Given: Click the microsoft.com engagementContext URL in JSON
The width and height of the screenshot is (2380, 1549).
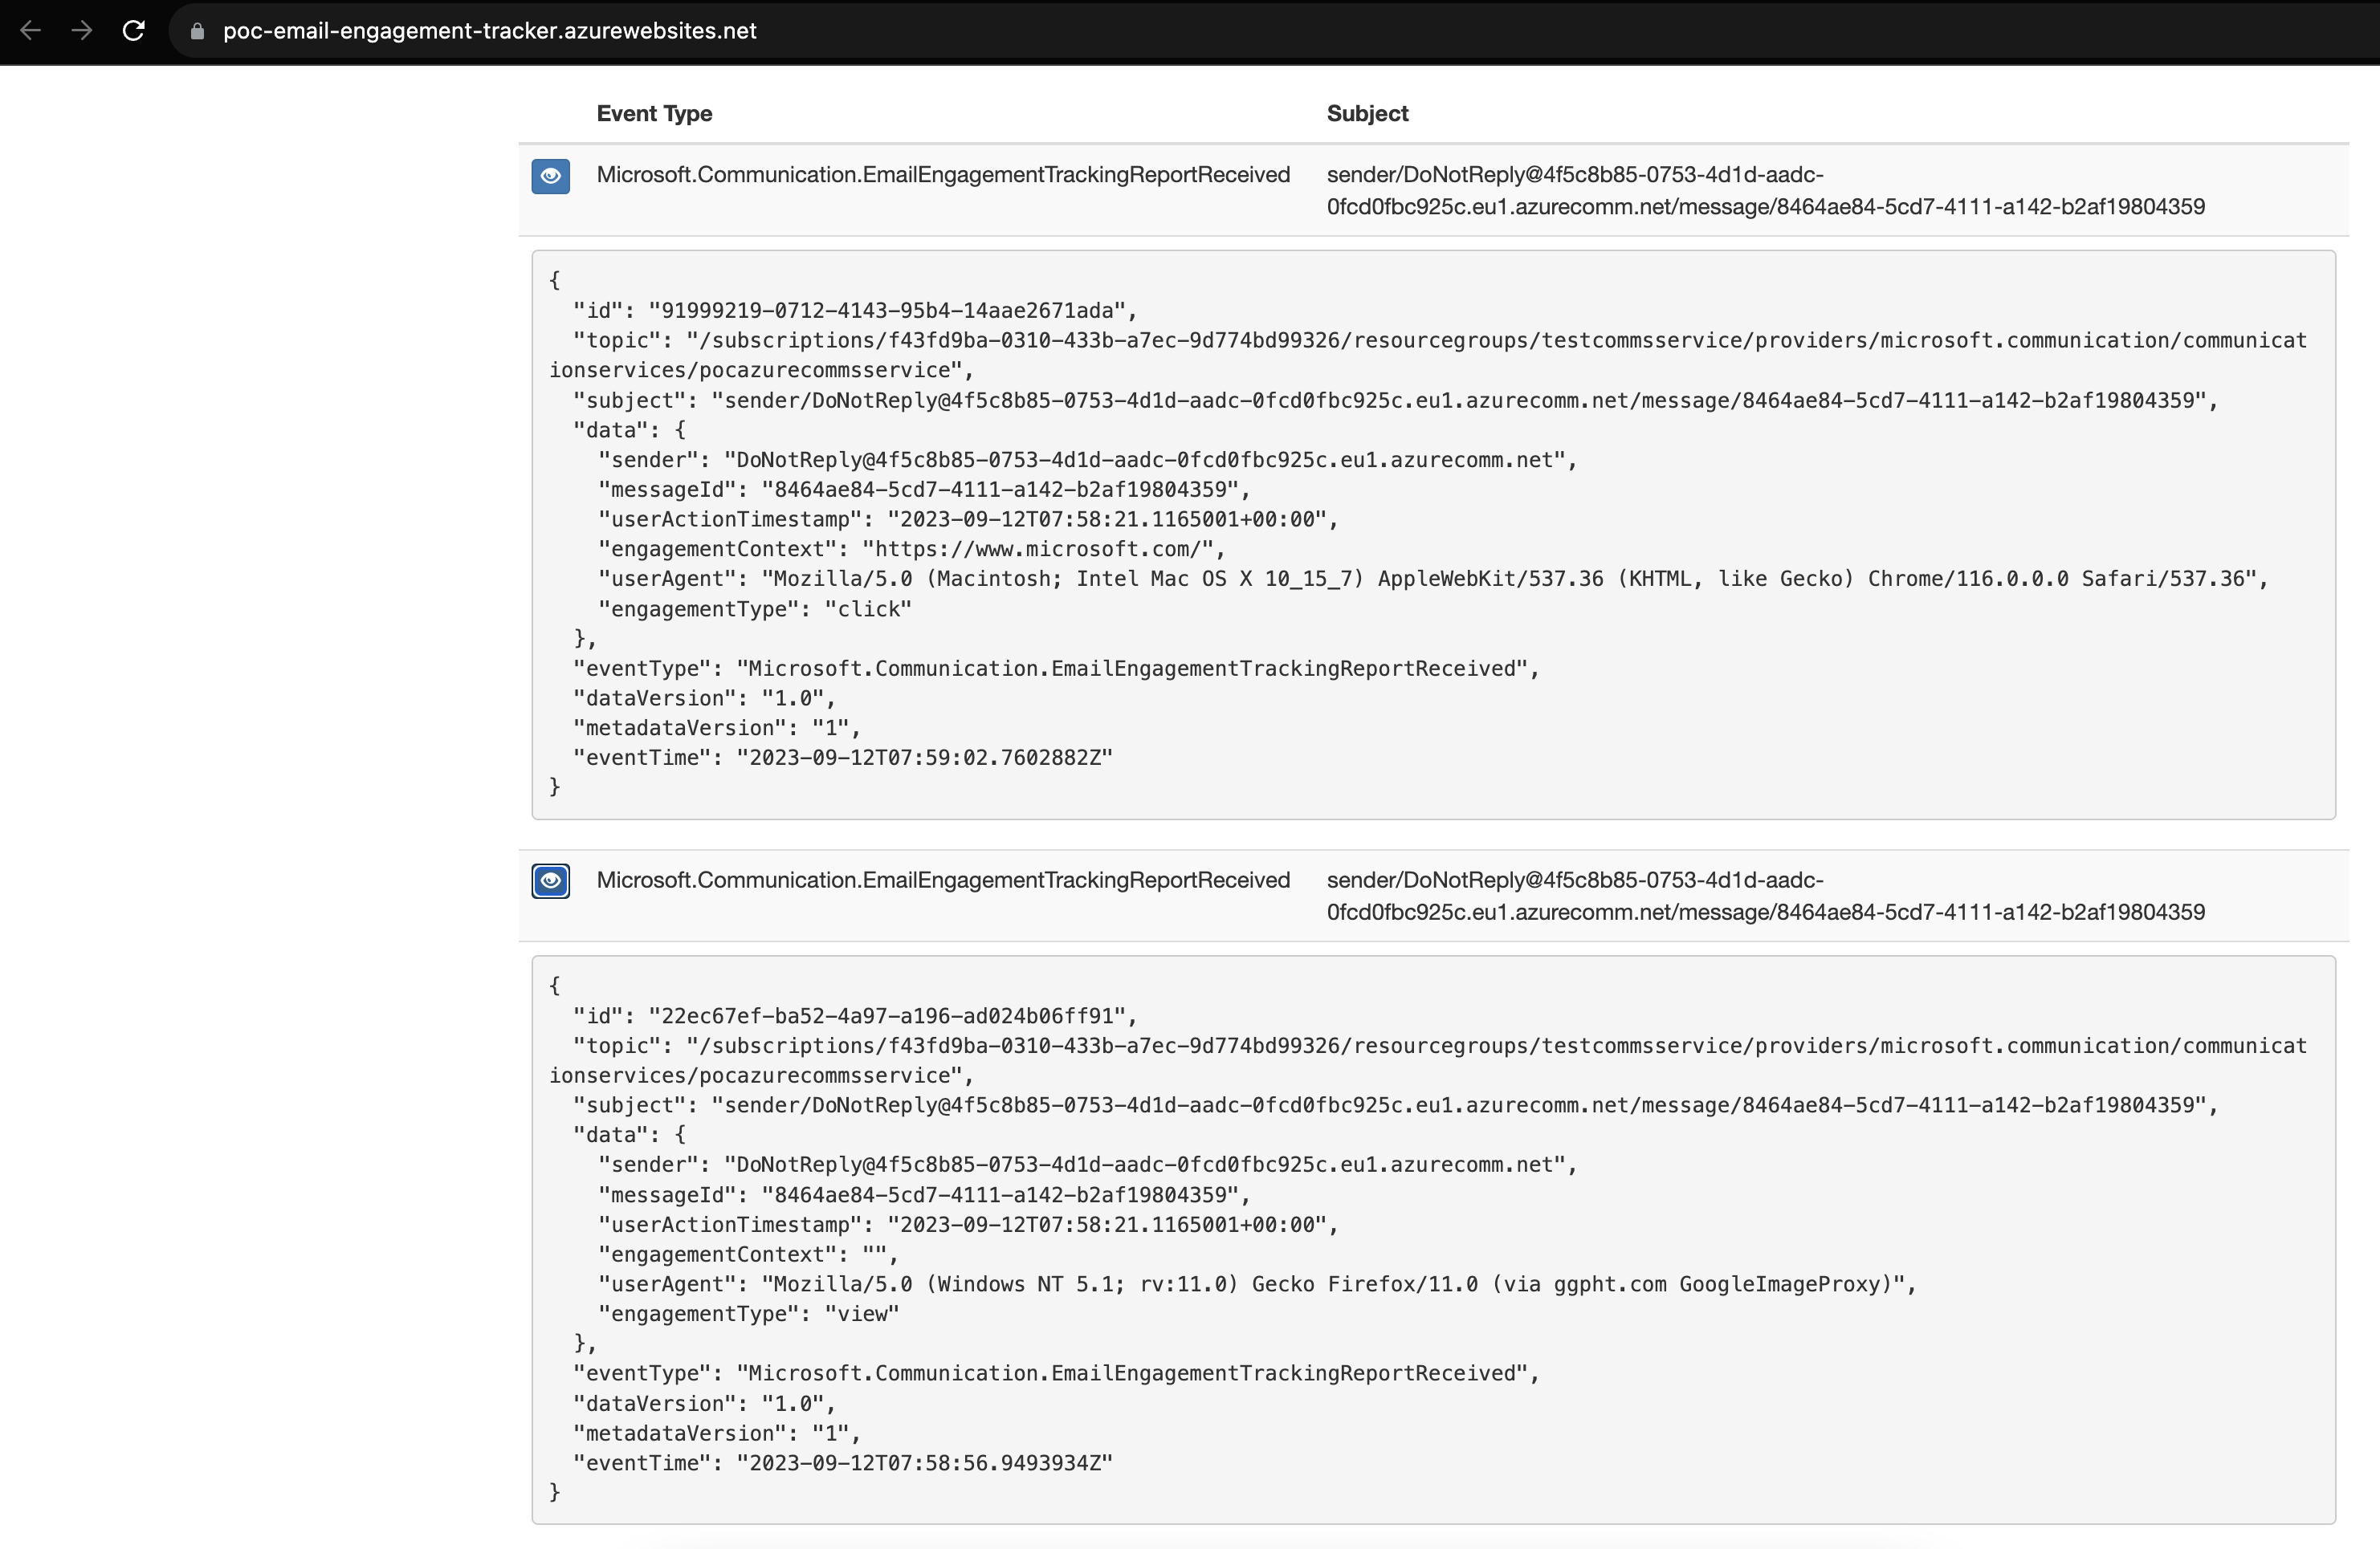Looking at the screenshot, I should (1037, 550).
